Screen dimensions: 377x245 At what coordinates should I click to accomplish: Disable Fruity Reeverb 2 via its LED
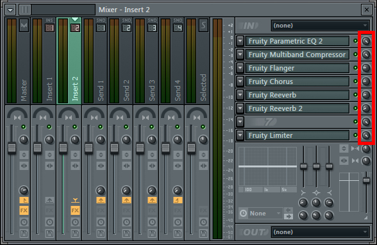coord(355,108)
